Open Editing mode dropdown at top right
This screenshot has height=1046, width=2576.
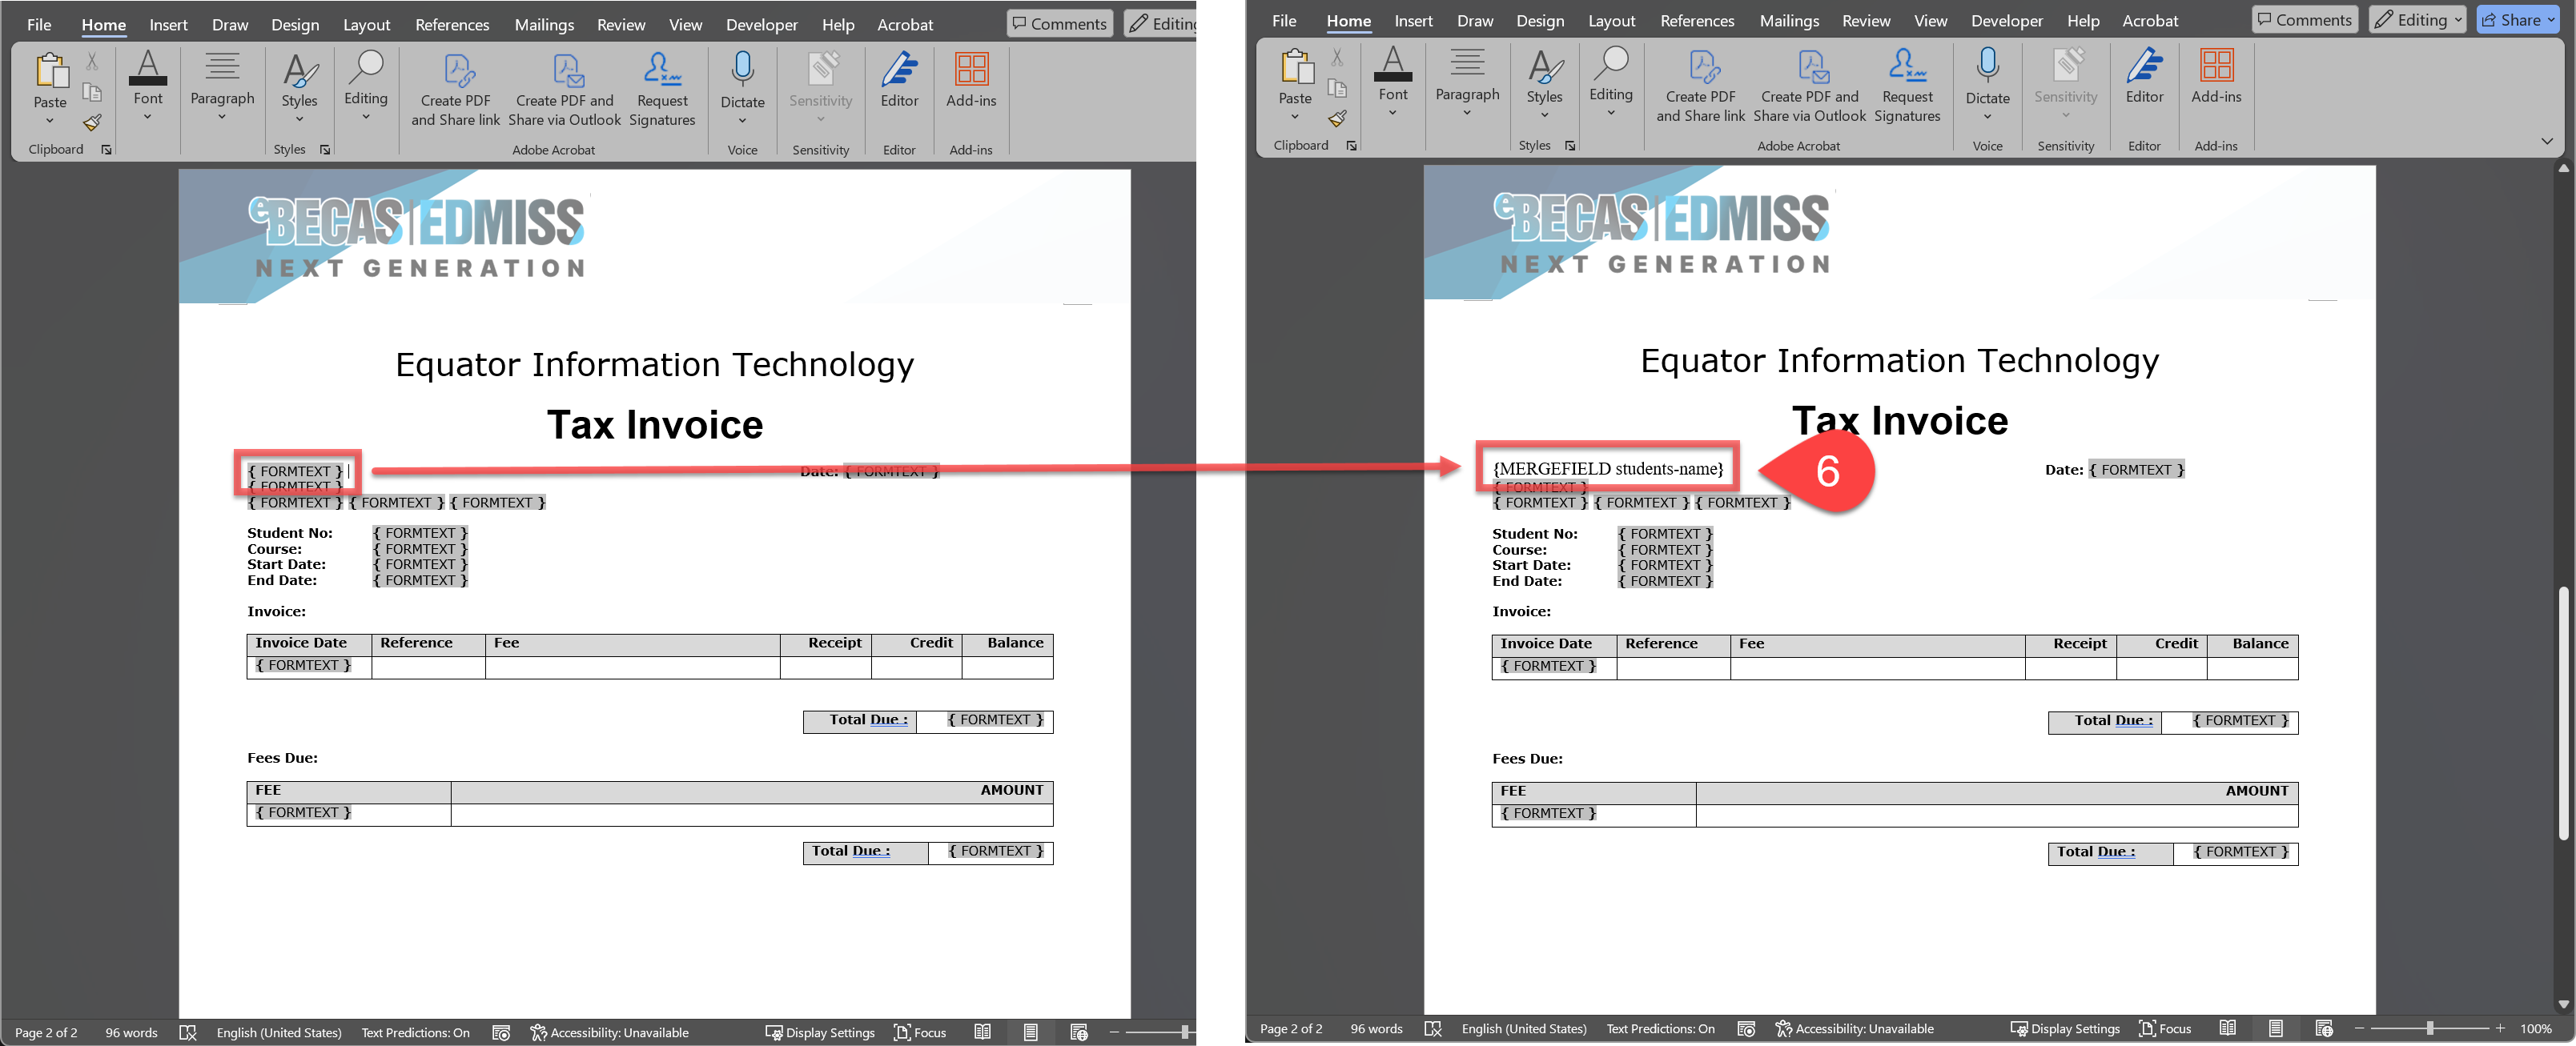(x=2418, y=20)
